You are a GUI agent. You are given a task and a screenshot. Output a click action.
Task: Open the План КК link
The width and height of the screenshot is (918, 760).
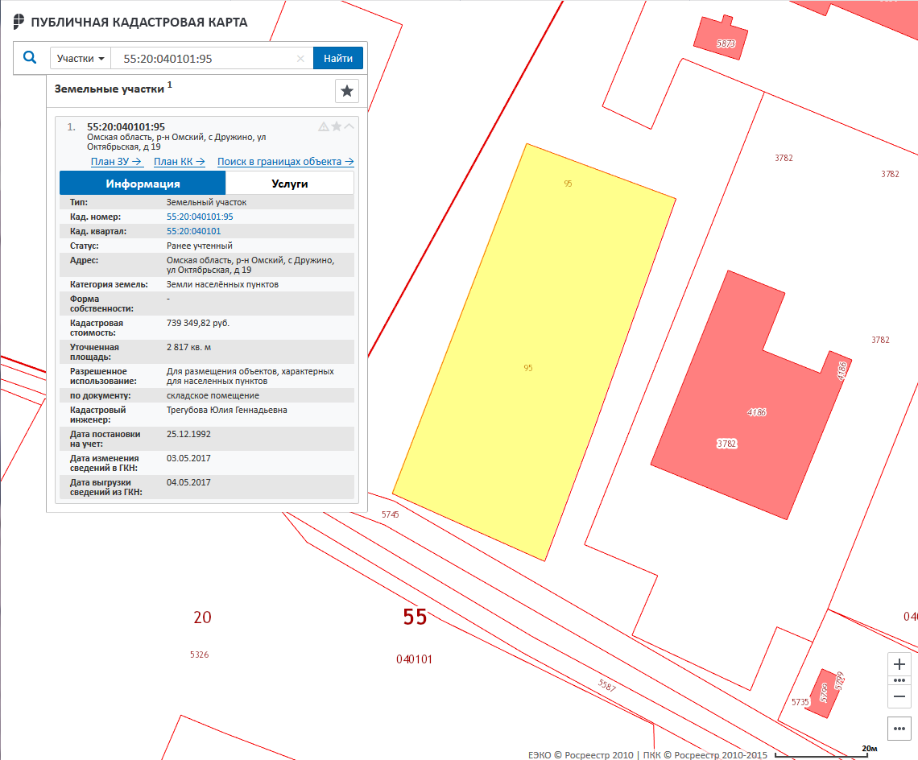pos(179,162)
